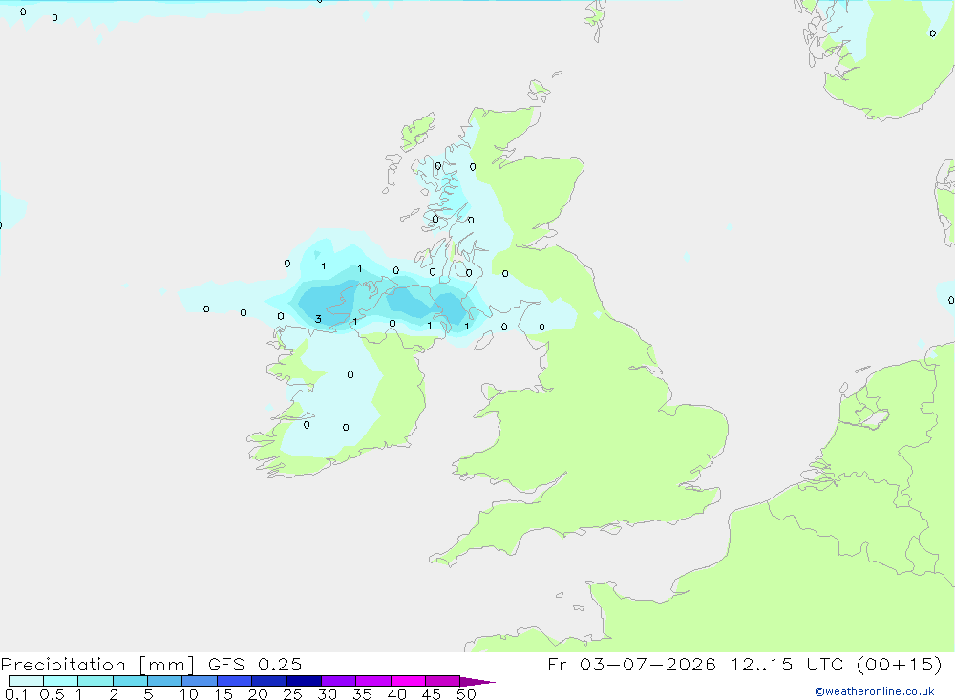
Task: Click the 0.1 to 0.5 mm legend swatch
Action: [26, 681]
